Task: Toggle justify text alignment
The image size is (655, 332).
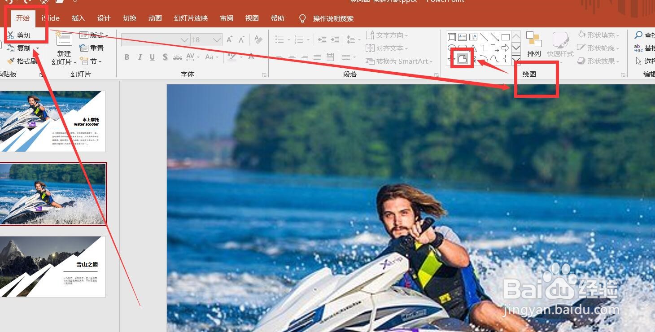Action: (317, 57)
